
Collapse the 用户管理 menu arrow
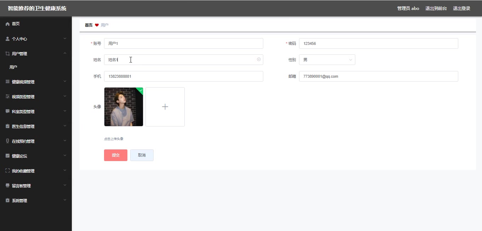(65, 53)
